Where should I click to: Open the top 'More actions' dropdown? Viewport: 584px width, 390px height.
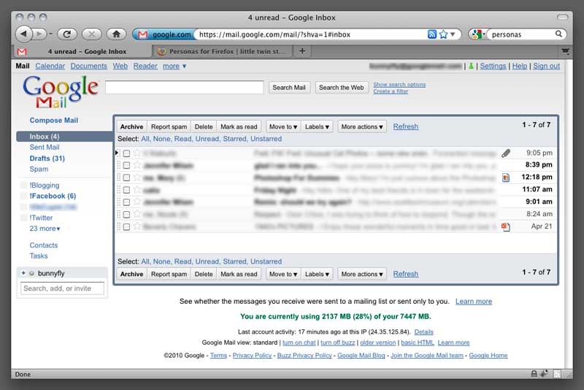361,126
